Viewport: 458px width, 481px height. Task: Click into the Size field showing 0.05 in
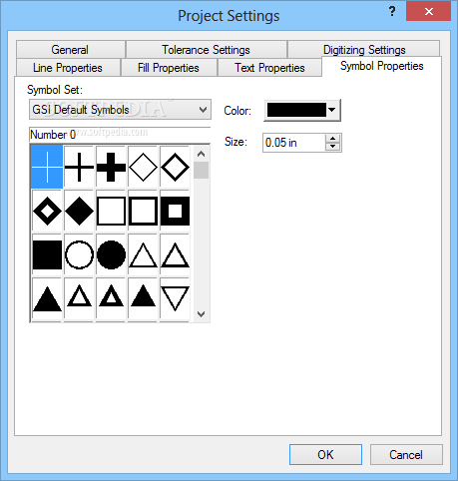click(x=293, y=143)
